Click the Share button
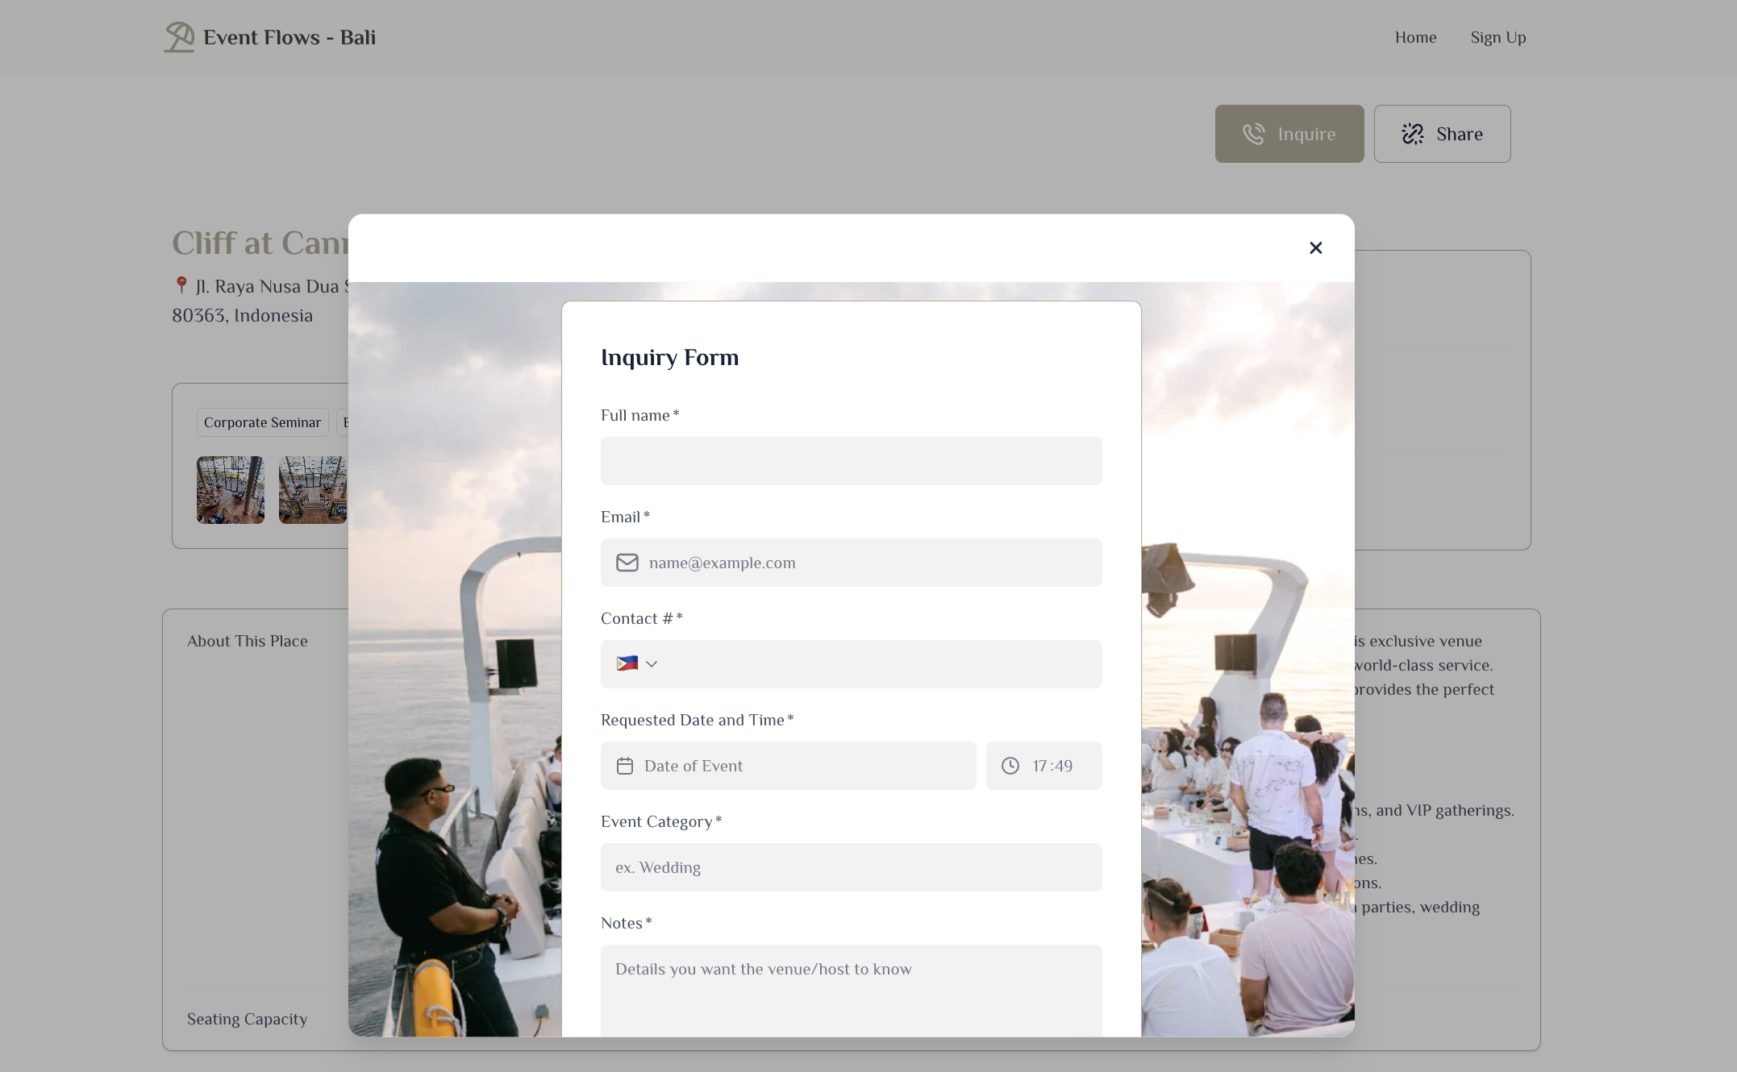The image size is (1737, 1072). click(x=1442, y=134)
